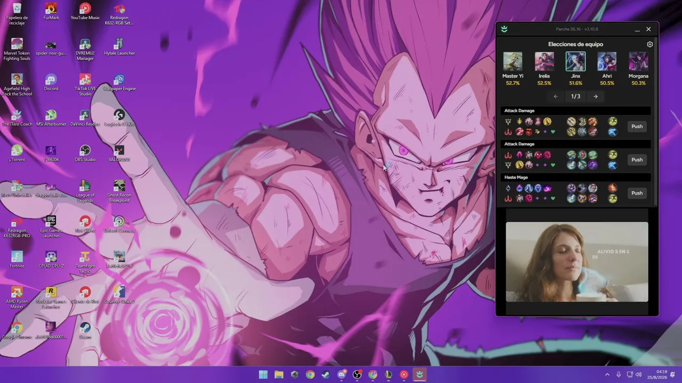Push the second Attack Damage build
This screenshot has width=682, height=383.
[637, 160]
